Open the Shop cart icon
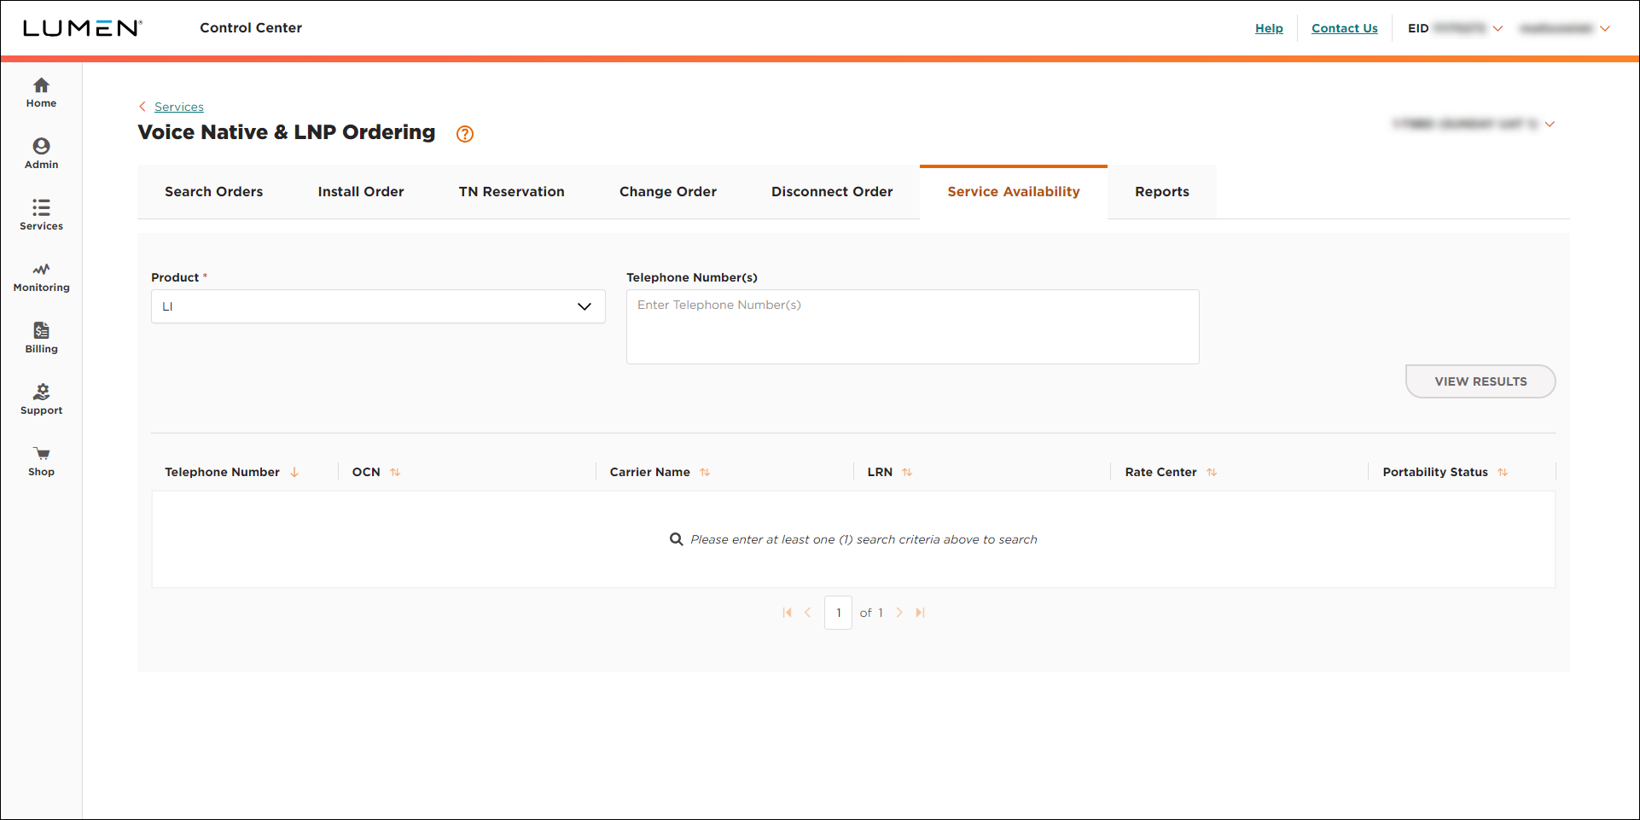This screenshot has width=1640, height=820. (x=41, y=453)
